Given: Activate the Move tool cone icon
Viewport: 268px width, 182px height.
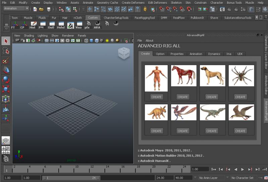Looking at the screenshot, I should 6,70.
